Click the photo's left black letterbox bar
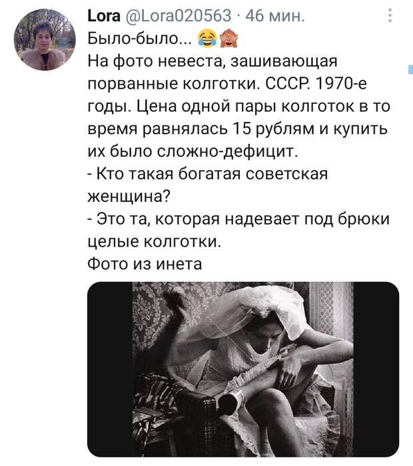The image size is (413, 466). click(110, 369)
